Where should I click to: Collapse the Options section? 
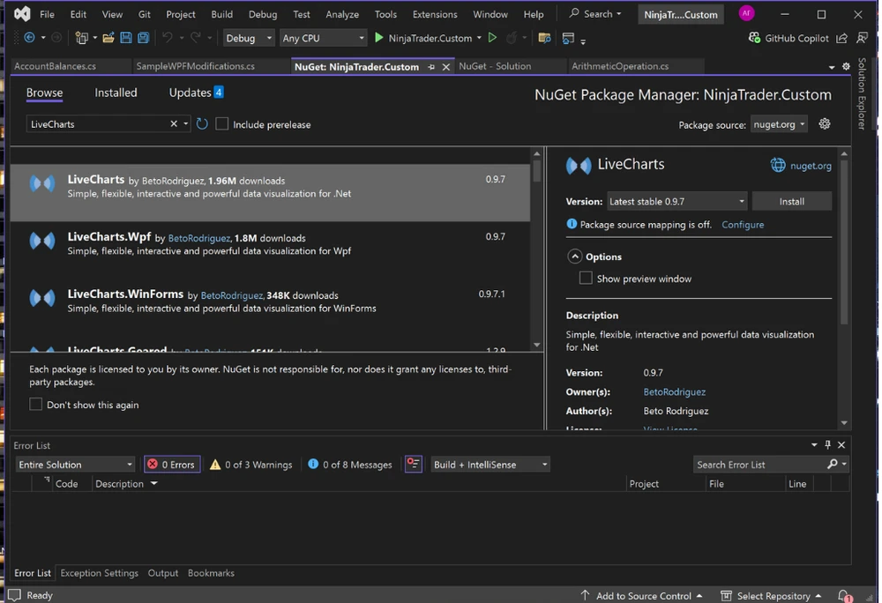(574, 257)
